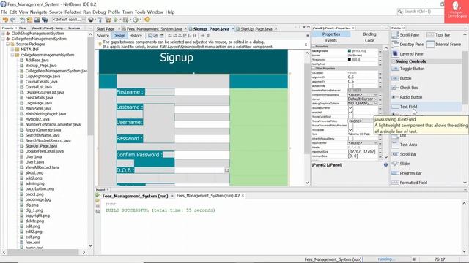469x263 pixels.
Task: Click the Preview Design icon in designer toolbar
Action: pos(161,36)
